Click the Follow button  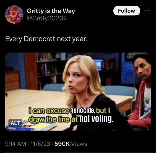[x=126, y=11]
